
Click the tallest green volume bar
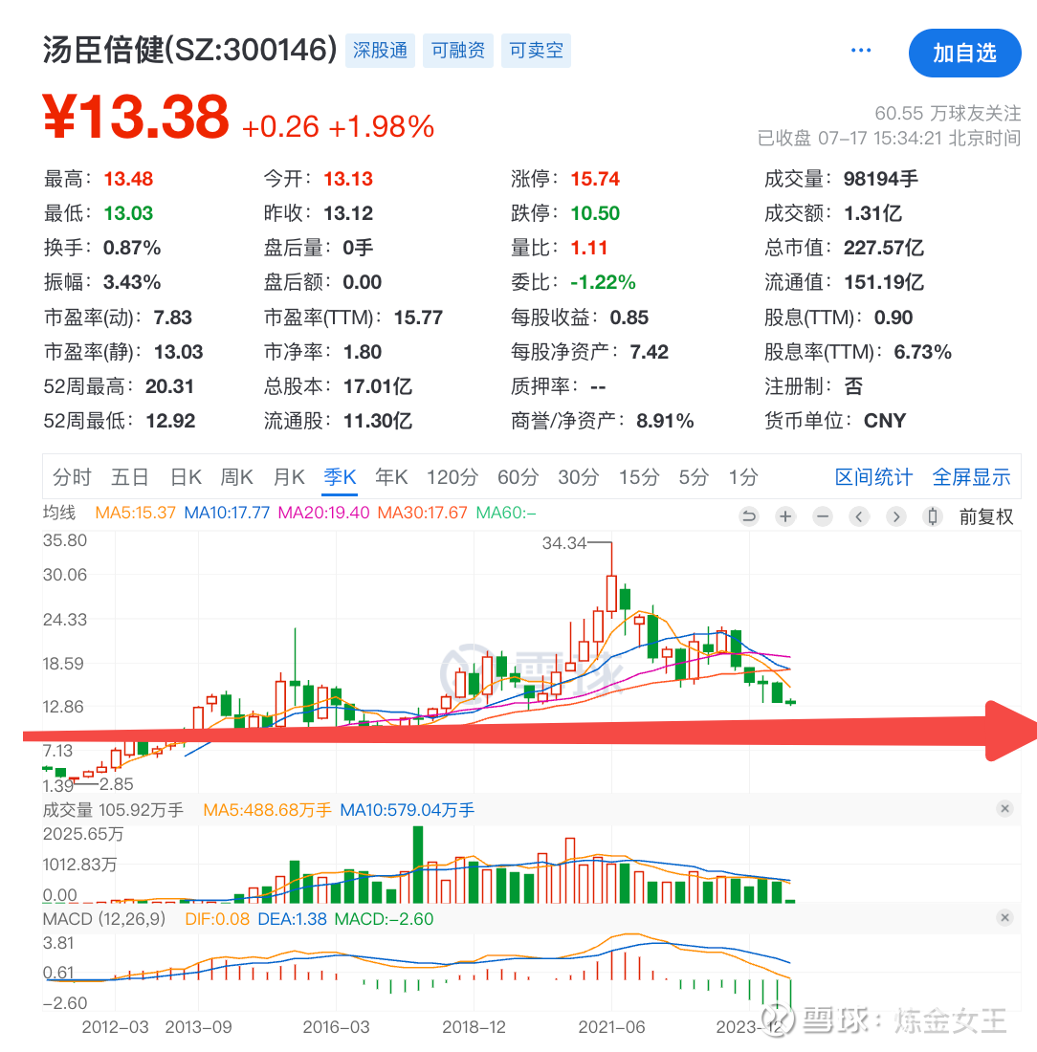click(417, 865)
